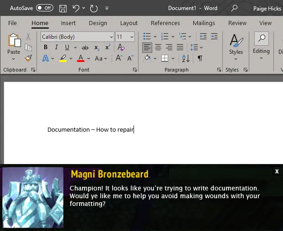Select Align Left

coord(147,47)
